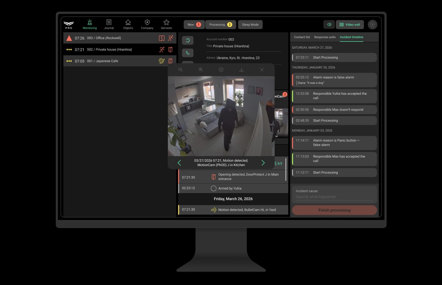The height and width of the screenshot is (285, 442).
Task: Open the Company section
Action: click(x=147, y=25)
